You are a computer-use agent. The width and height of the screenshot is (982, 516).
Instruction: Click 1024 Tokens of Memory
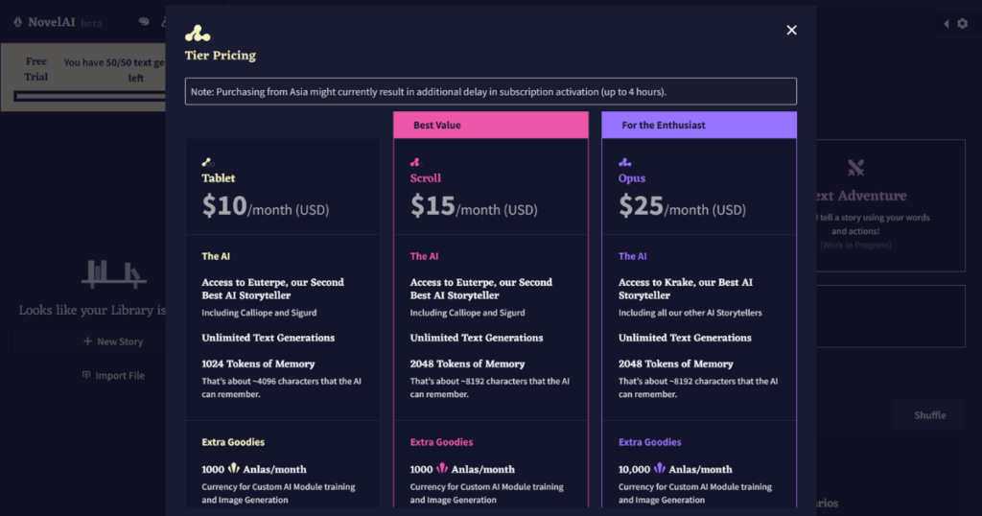click(258, 364)
